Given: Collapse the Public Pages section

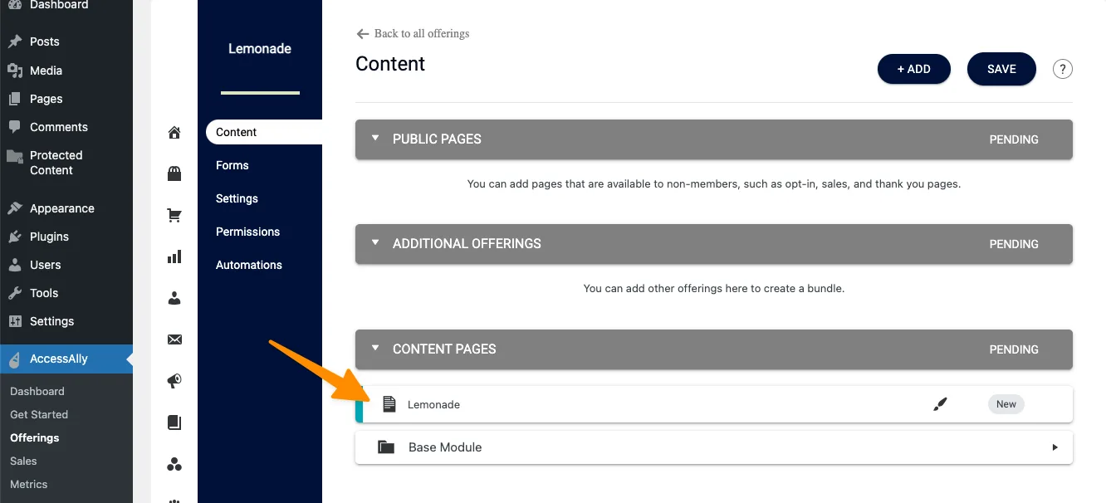Looking at the screenshot, I should pos(375,139).
